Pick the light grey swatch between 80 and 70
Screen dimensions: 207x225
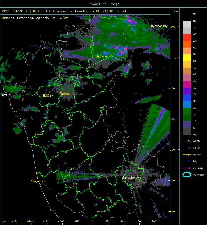187,24
